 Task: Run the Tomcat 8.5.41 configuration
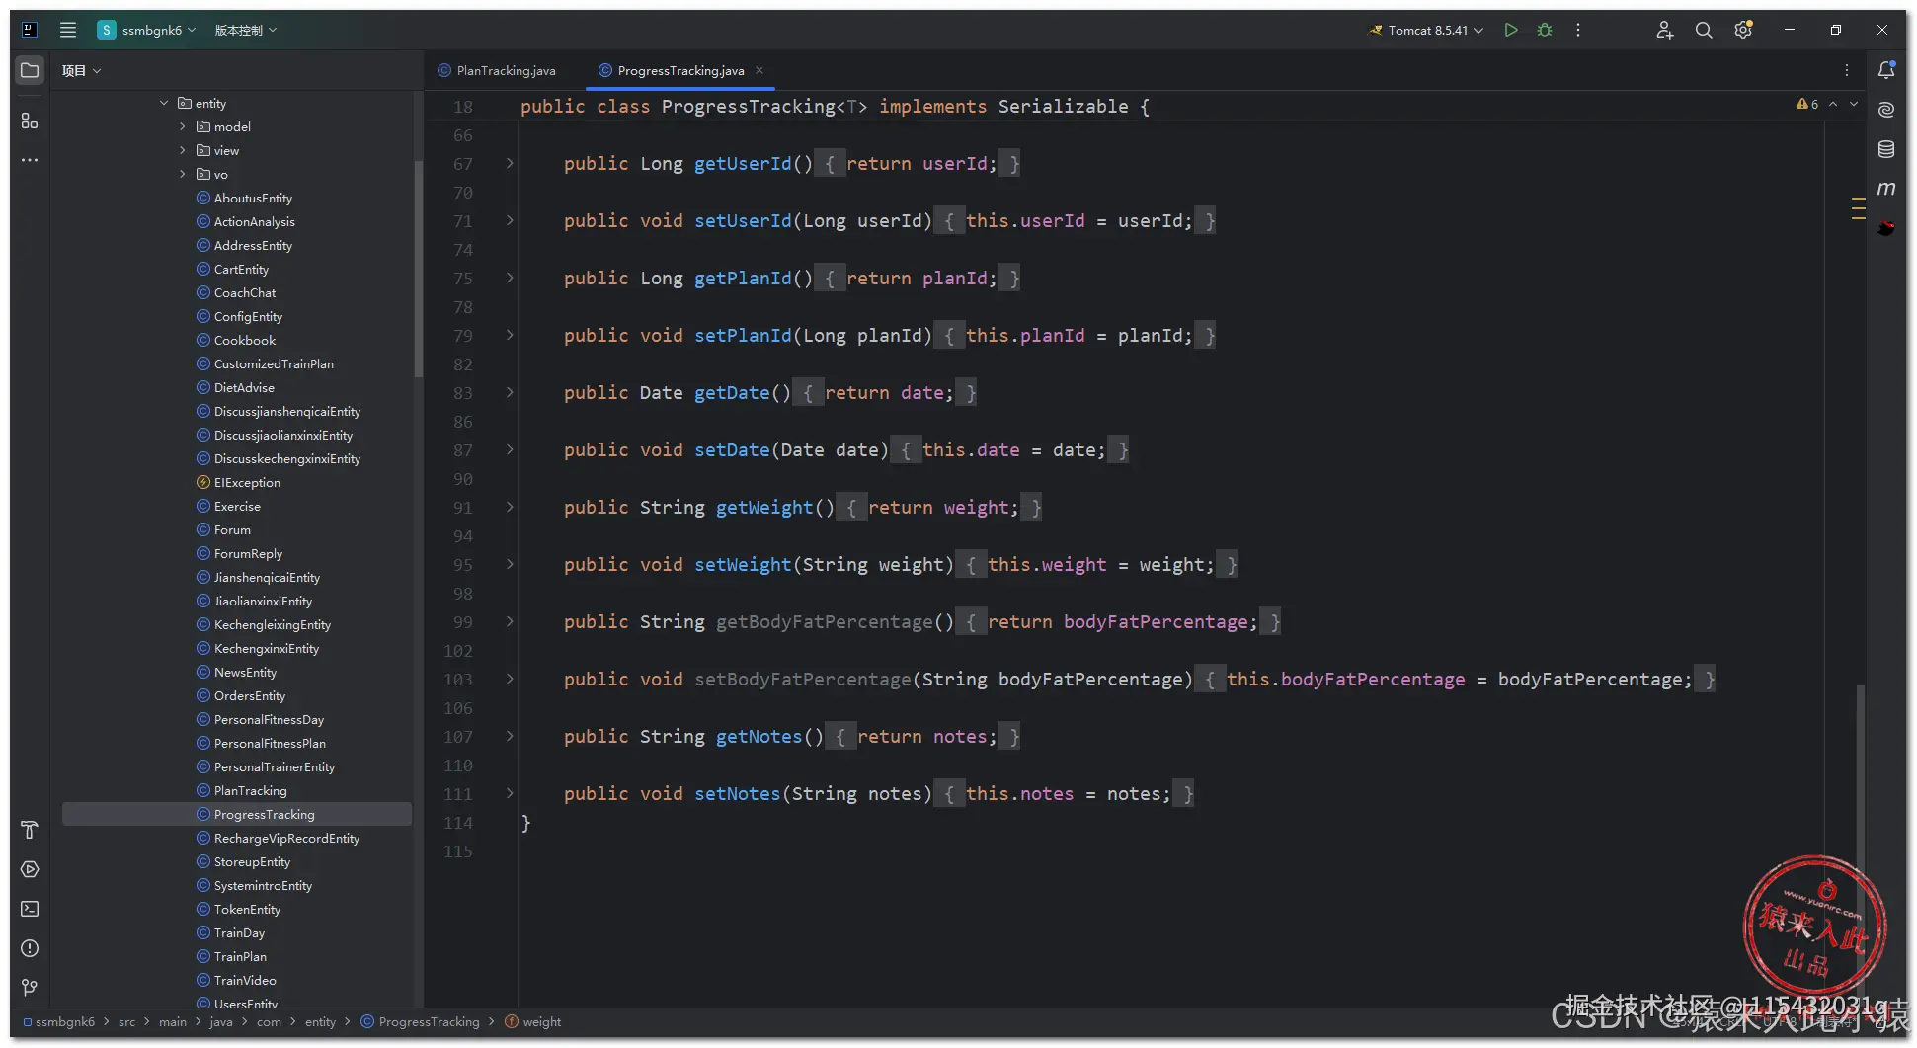[x=1511, y=30]
